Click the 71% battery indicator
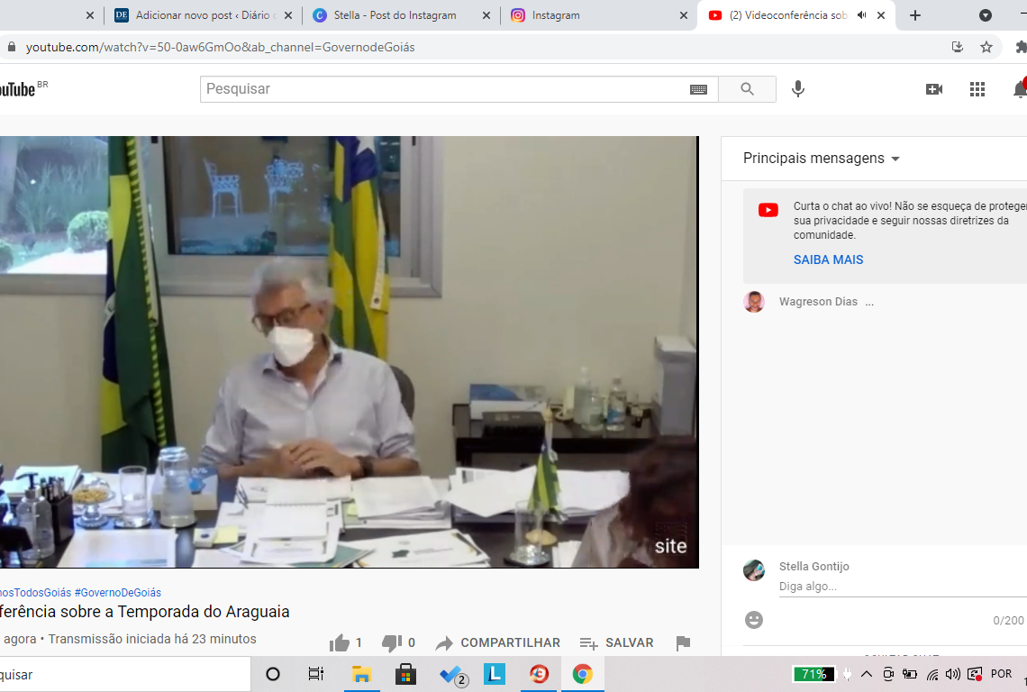This screenshot has width=1027, height=692. click(814, 674)
